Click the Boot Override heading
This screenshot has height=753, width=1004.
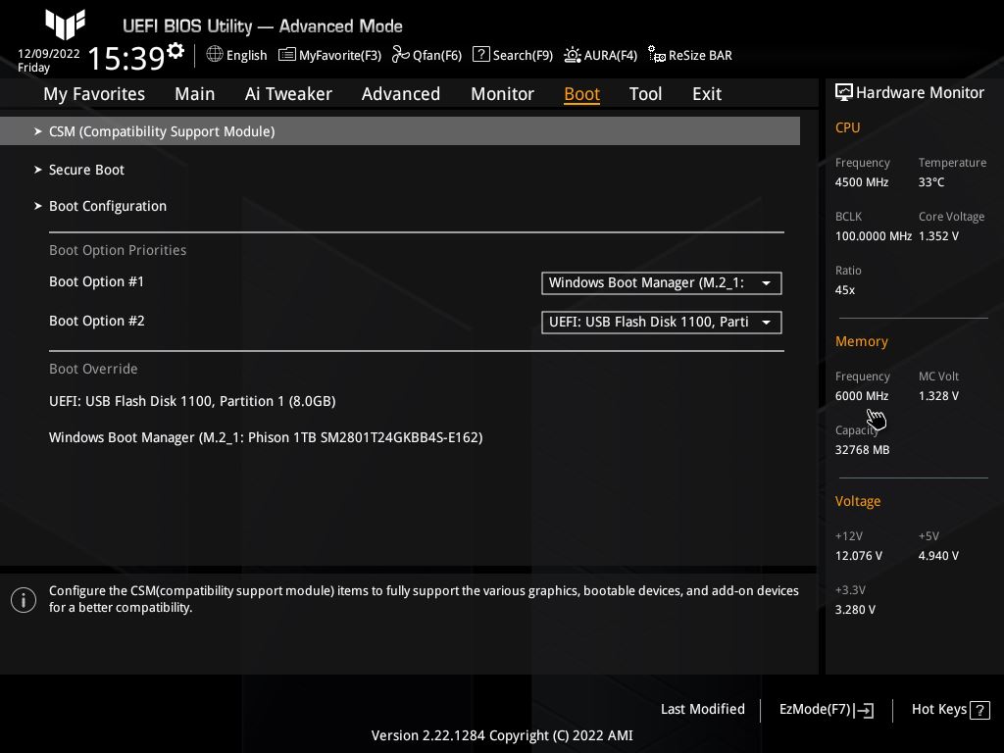[x=93, y=369]
